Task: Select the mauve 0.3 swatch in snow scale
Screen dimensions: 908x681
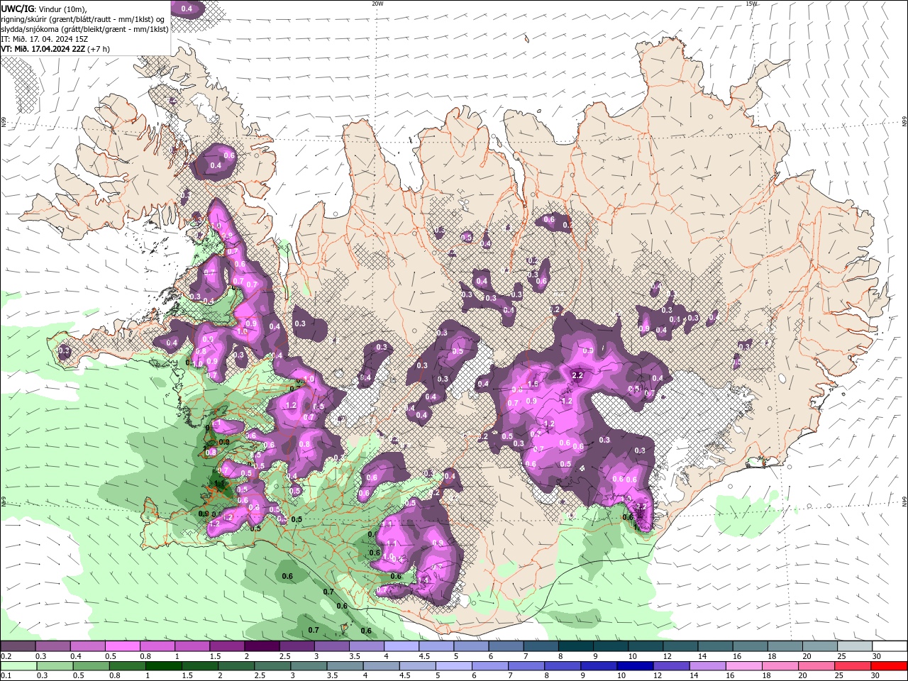Action: [x=52, y=646]
